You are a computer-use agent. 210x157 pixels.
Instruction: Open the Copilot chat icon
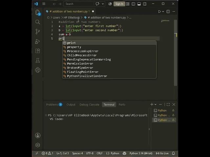pyautogui.click(x=97, y=4)
